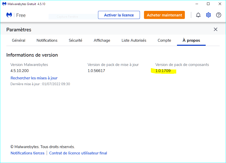This screenshot has width=226, height=163.
Task: Click Dernière mise à jour date text
Action: [x=40, y=84]
